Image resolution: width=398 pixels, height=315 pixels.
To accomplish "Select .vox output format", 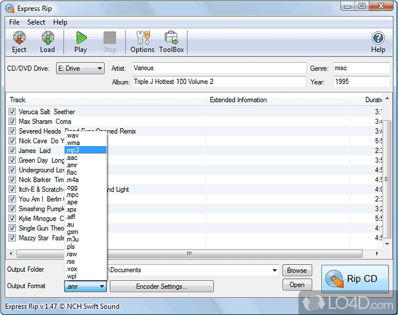I will point(86,269).
